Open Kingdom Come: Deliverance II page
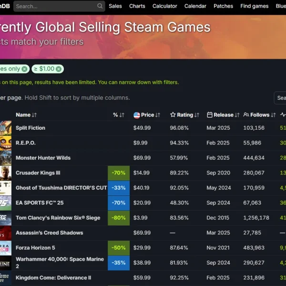 [x=53, y=277]
